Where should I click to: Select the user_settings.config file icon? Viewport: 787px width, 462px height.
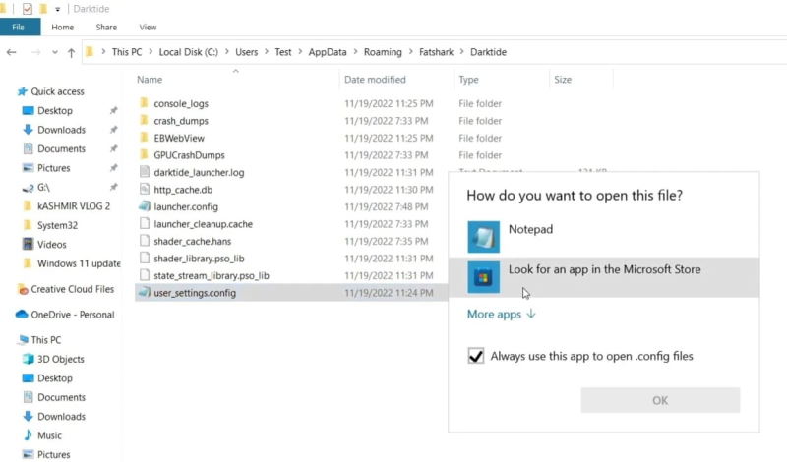point(145,292)
